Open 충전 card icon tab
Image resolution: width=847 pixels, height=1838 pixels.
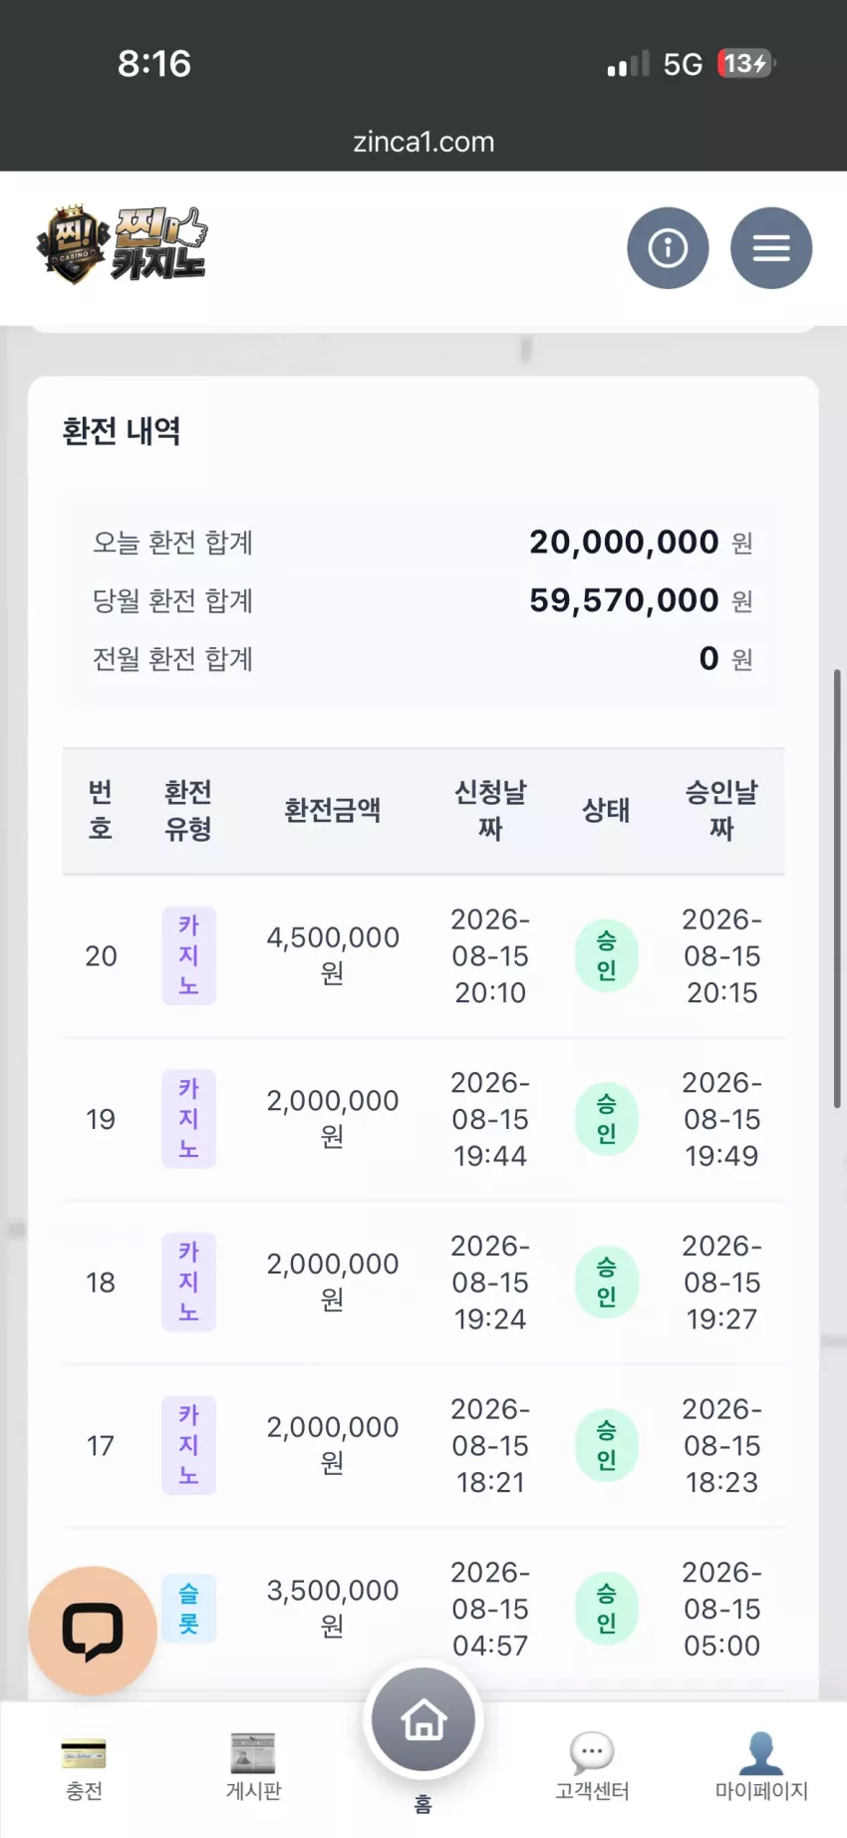[84, 1768]
